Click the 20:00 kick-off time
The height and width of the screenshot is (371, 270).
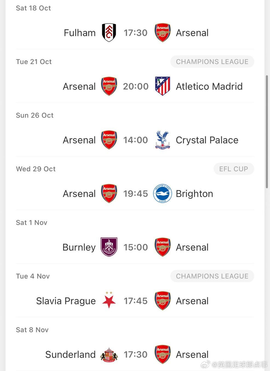coord(136,86)
